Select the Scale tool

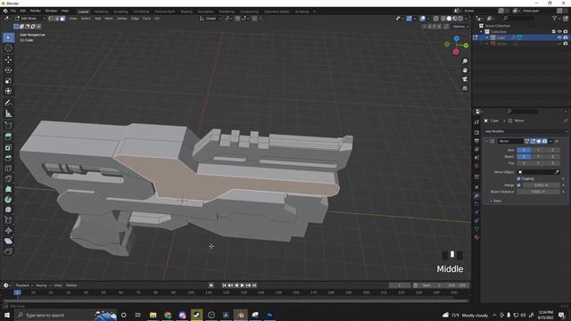click(x=8, y=80)
